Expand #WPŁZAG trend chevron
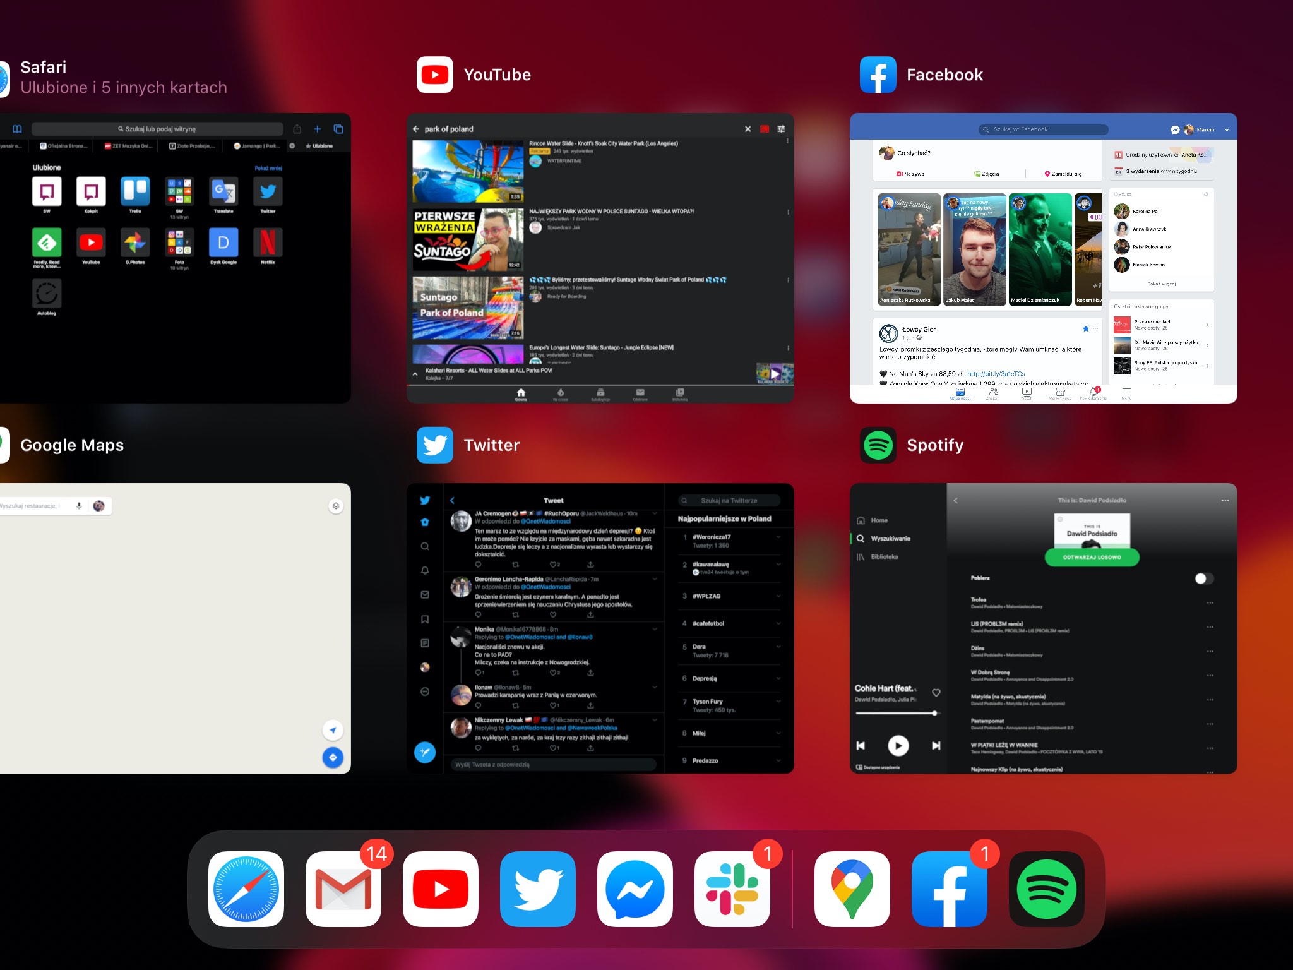The image size is (1293, 970). (778, 596)
